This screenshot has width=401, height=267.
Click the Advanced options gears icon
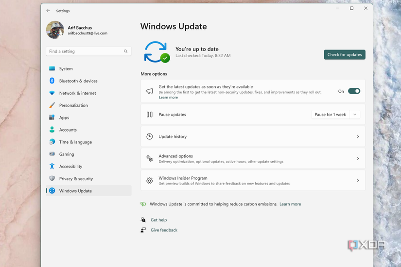point(150,158)
